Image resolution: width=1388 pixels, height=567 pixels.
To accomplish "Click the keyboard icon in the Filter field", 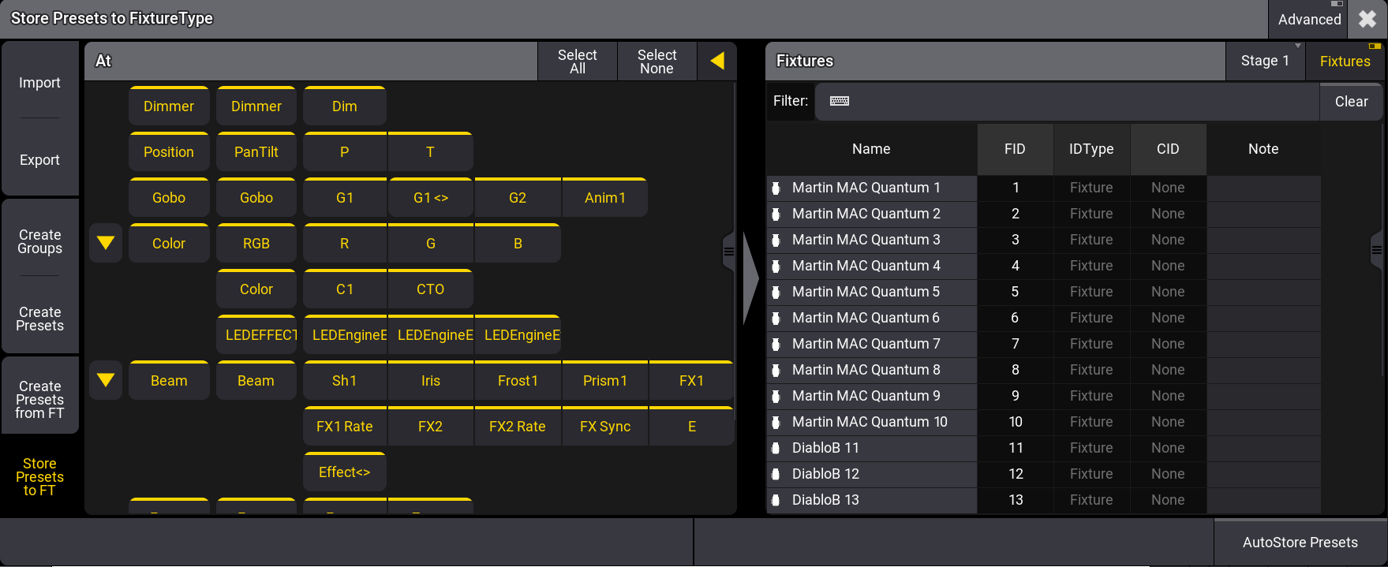I will click(840, 101).
